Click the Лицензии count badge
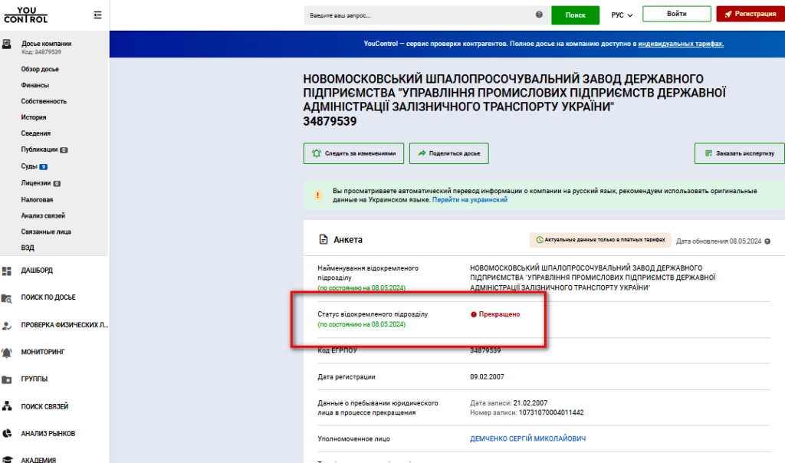This screenshot has height=463, width=785. 57,183
